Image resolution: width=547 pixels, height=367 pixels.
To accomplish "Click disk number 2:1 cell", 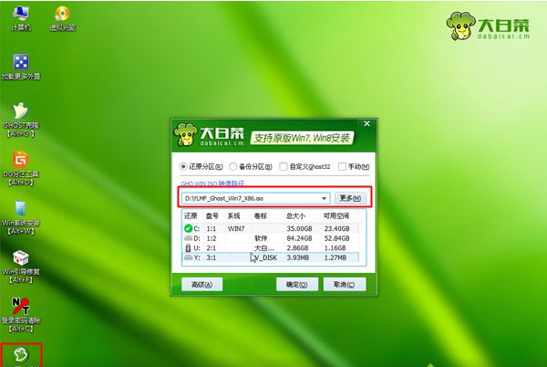I will [212, 248].
